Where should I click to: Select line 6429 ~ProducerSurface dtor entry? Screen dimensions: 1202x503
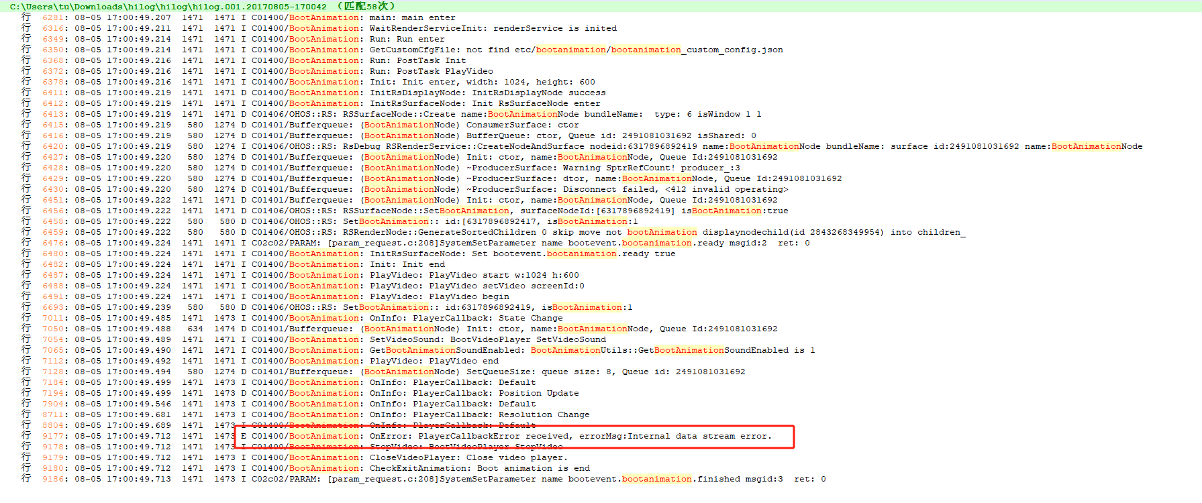(432, 178)
